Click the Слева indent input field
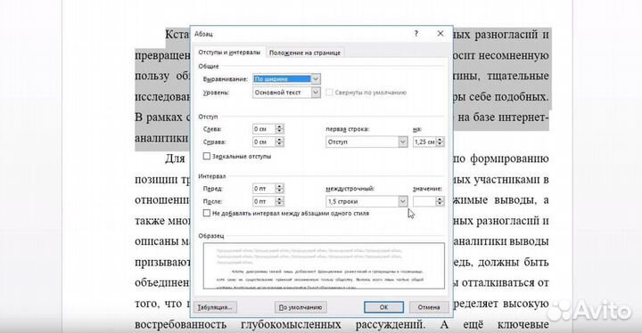 pos(264,129)
